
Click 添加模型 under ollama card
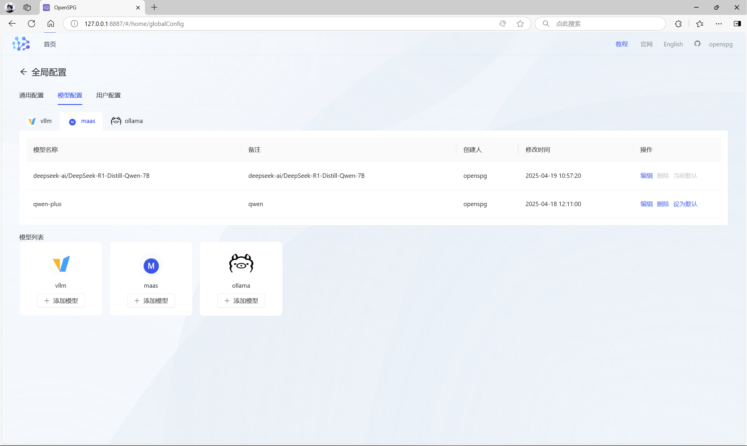(x=241, y=301)
